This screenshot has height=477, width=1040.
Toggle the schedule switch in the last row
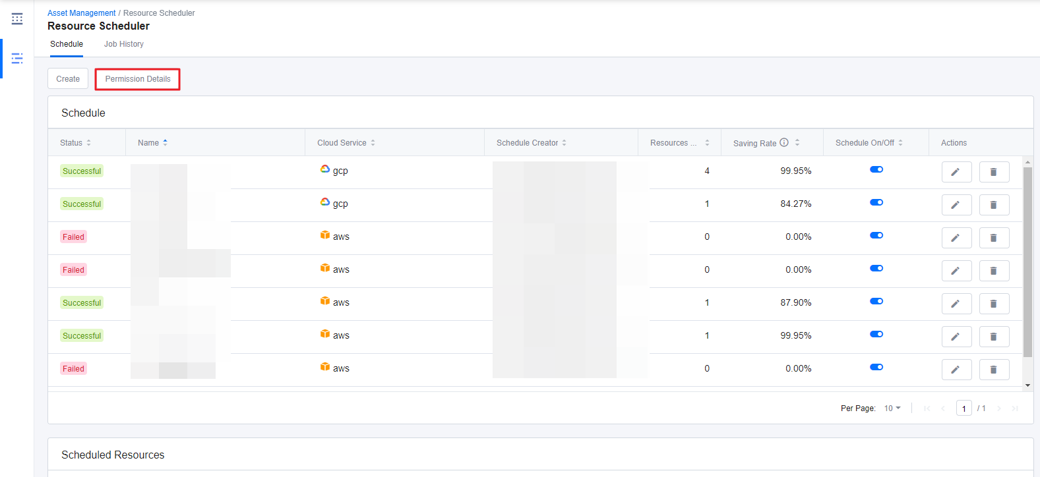(x=876, y=367)
